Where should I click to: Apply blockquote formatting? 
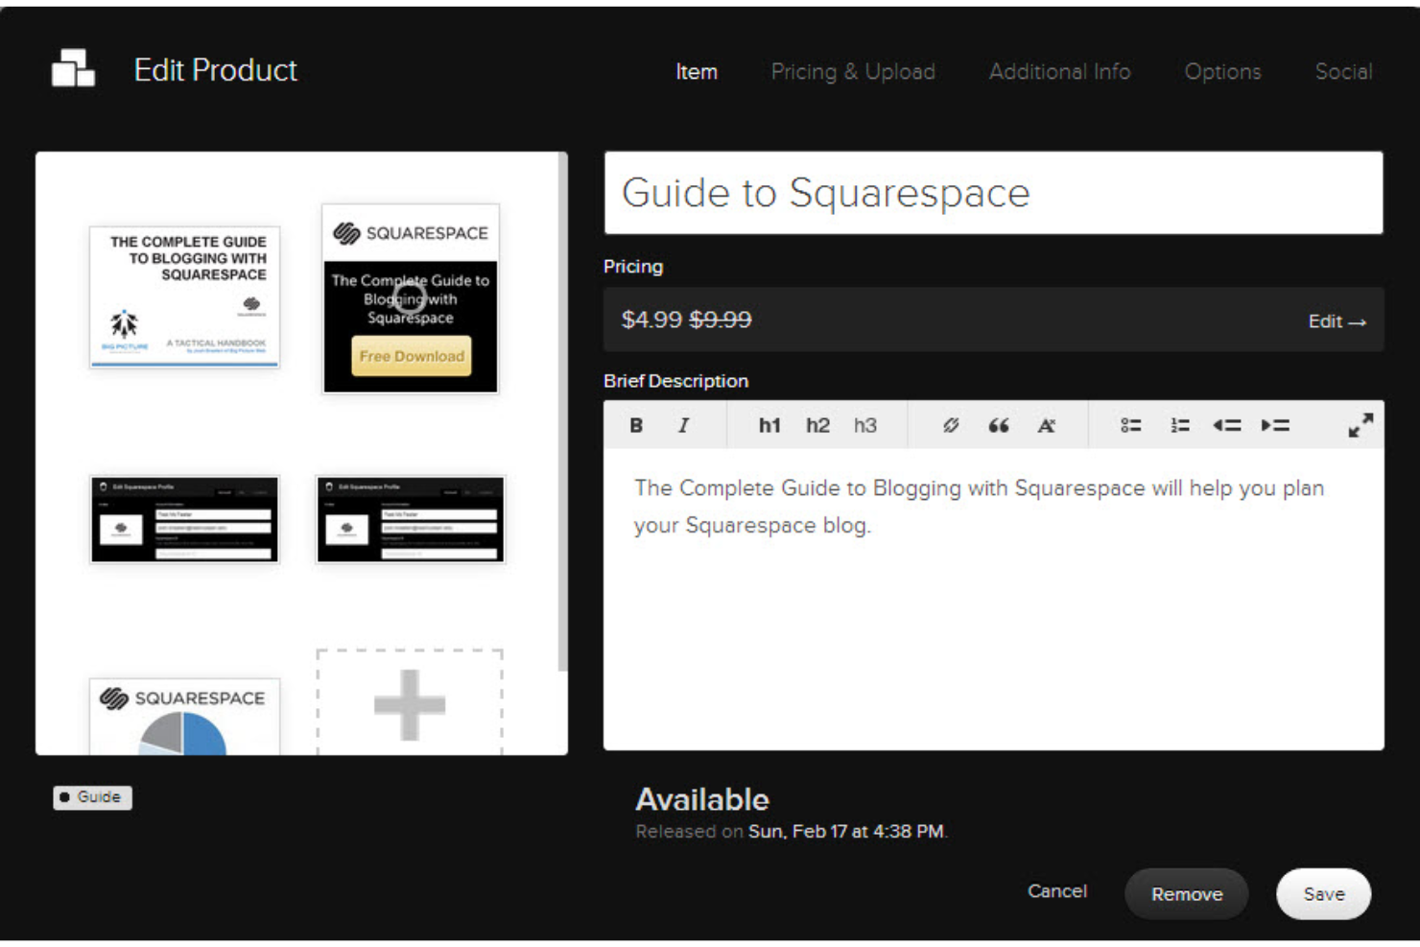(999, 425)
